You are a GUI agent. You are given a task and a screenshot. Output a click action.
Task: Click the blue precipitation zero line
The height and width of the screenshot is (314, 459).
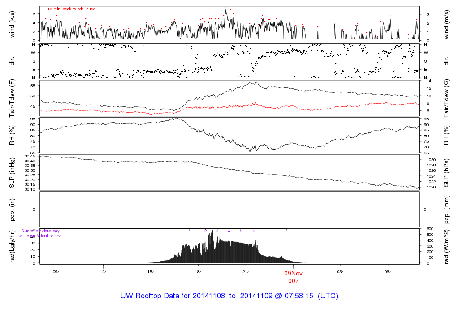tap(229, 209)
